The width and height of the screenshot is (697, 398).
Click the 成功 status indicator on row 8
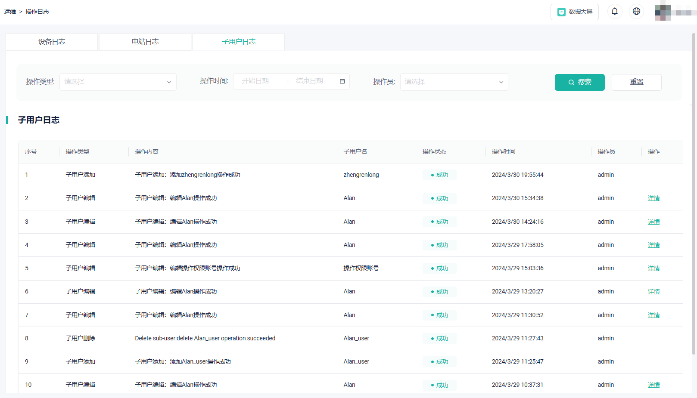(x=439, y=338)
